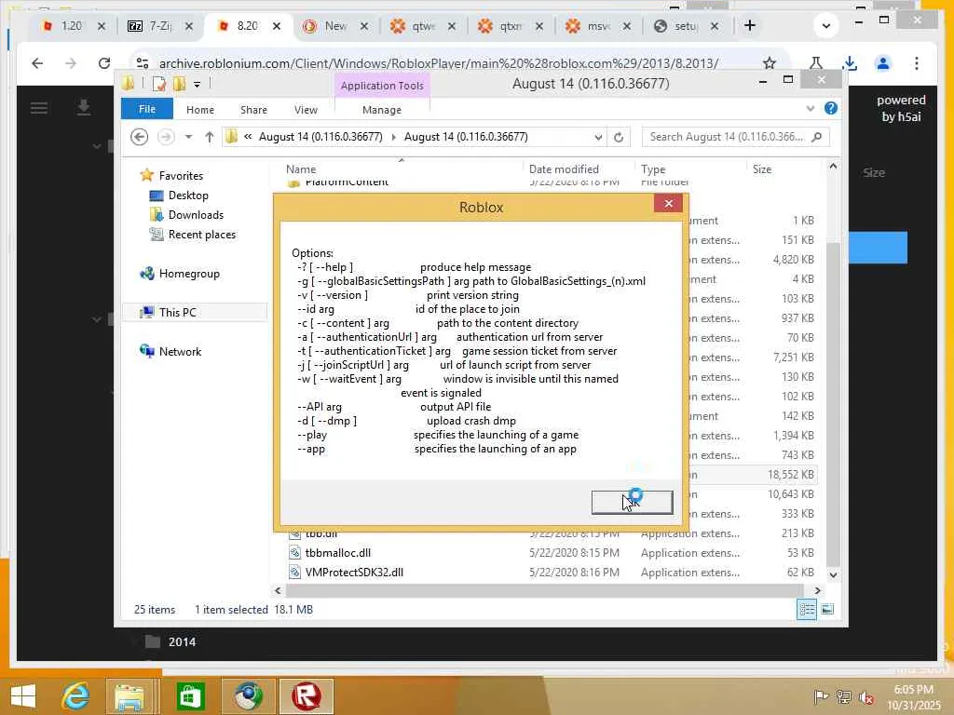Go forward in Explorer navigation
The width and height of the screenshot is (954, 715).
point(166,137)
